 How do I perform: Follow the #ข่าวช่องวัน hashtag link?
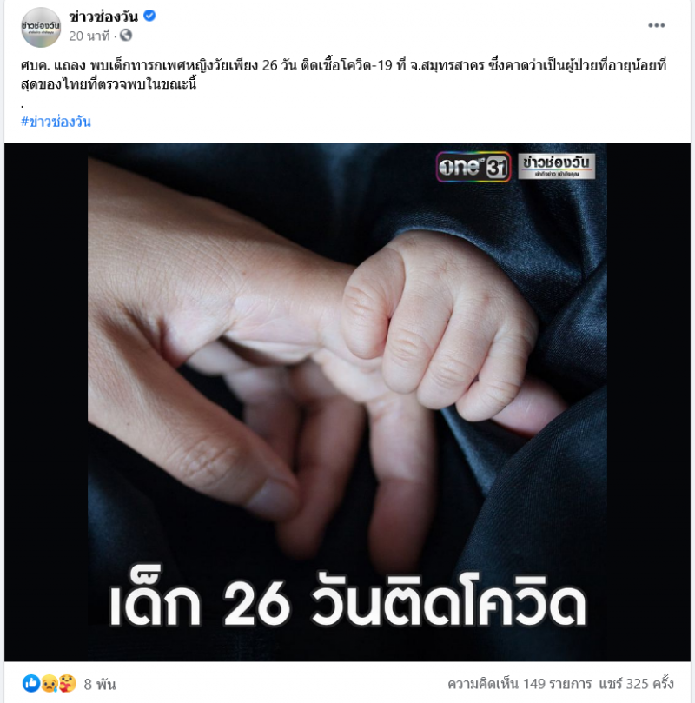click(56, 122)
